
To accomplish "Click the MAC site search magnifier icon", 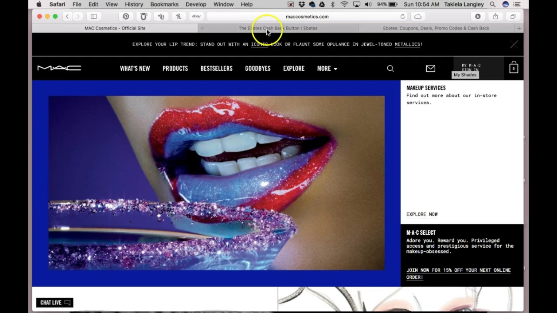I will [390, 68].
